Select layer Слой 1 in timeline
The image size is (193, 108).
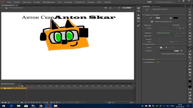coord(9,88)
